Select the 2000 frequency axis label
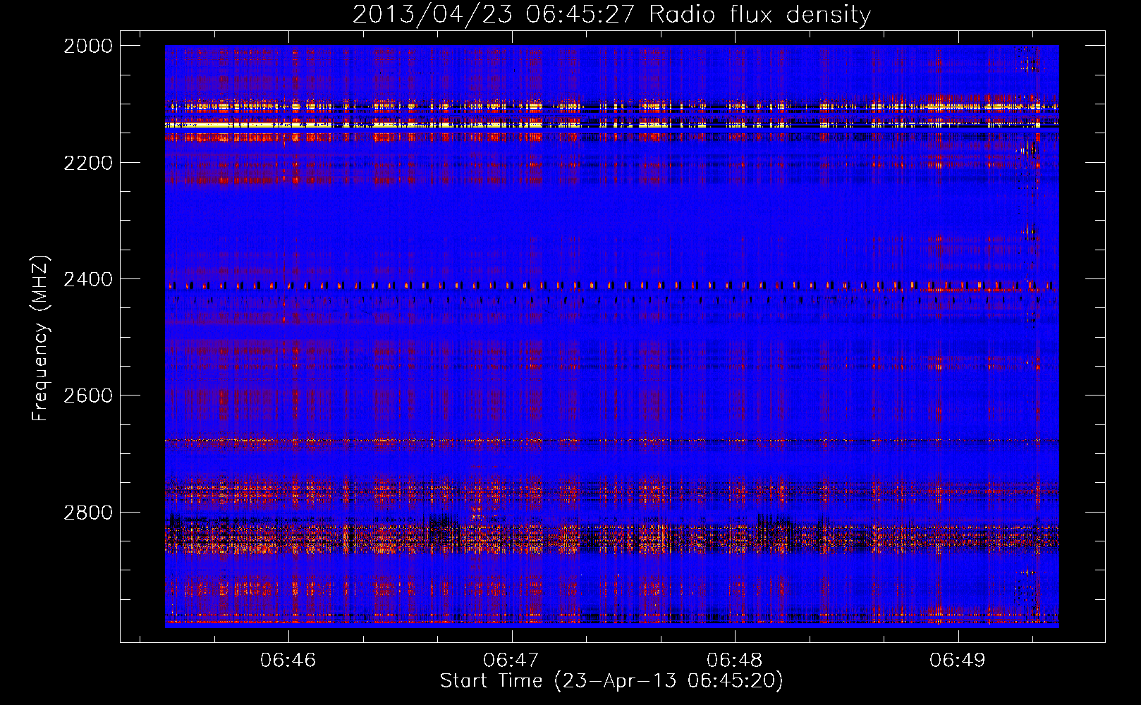1141x705 pixels. tap(88, 46)
